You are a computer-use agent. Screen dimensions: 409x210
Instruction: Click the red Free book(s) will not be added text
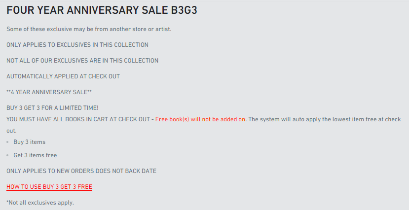point(200,119)
